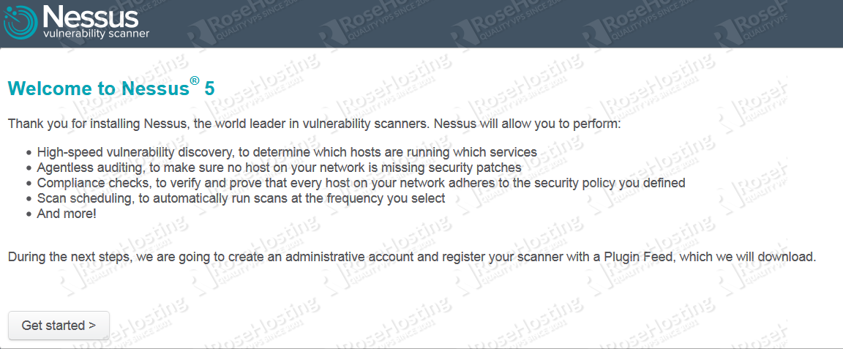This screenshot has width=843, height=349.
Task: Click the registered trademark symbol in heading
Action: (x=195, y=81)
